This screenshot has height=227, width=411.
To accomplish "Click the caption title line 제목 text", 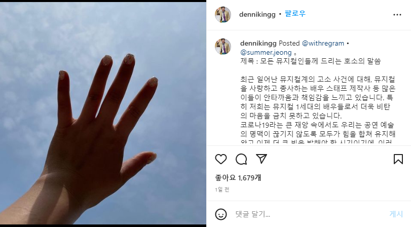I will pos(310,61).
